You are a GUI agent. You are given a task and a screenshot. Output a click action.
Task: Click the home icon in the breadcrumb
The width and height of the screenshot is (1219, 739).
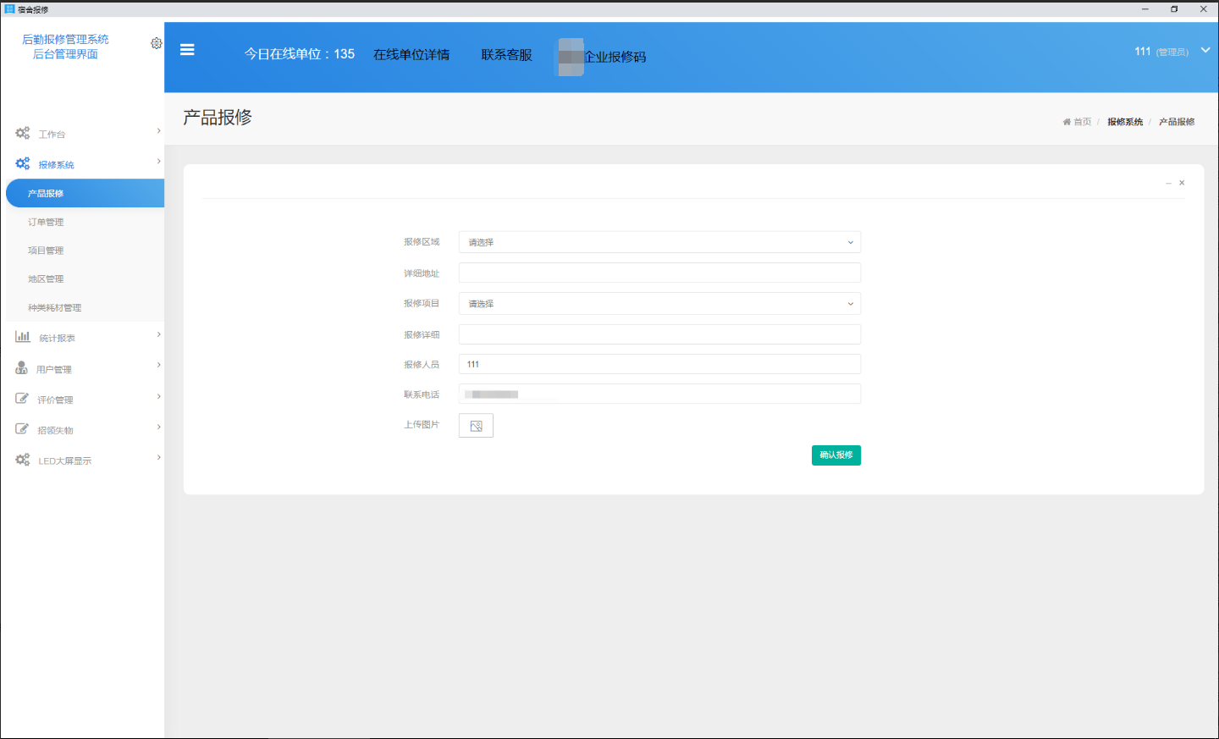(1066, 121)
